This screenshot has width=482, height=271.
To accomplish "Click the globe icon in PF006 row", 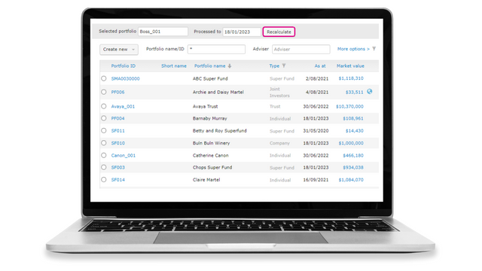I will [370, 91].
